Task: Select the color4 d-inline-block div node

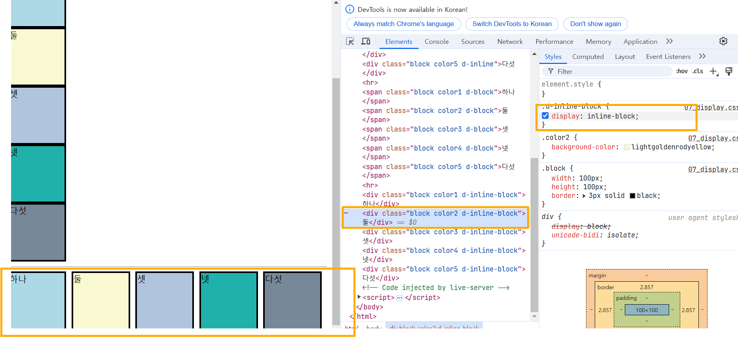Action: tap(444, 255)
